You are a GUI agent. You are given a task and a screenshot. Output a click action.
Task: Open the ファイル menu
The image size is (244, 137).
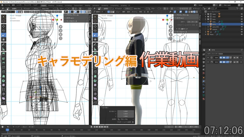[x=7, y=5]
